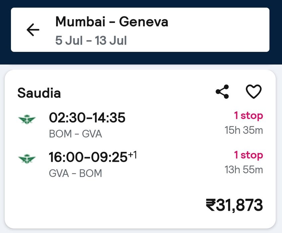Select the ₹31,873 price

[234, 205]
